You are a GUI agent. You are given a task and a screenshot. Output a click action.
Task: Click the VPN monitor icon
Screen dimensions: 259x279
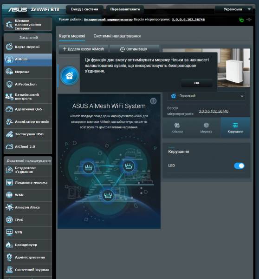(9, 232)
